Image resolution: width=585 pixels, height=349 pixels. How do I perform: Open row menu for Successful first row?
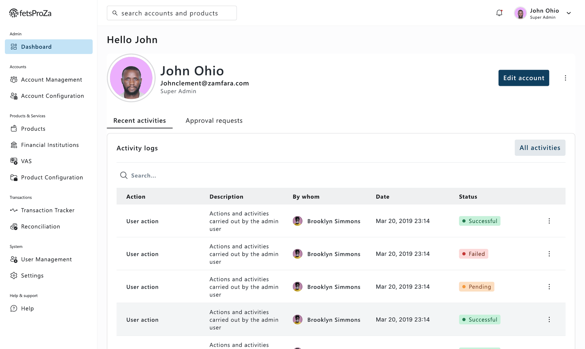coord(549,221)
